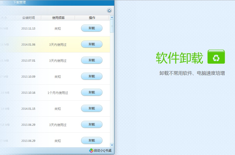Click the scrollbar up arrow
The image size is (235, 155).
[x=112, y=18]
